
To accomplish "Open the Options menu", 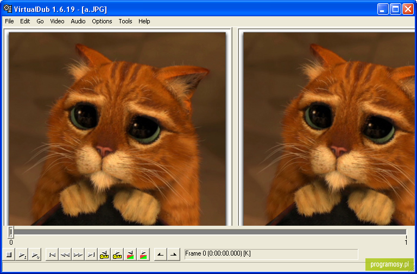I will (x=102, y=21).
